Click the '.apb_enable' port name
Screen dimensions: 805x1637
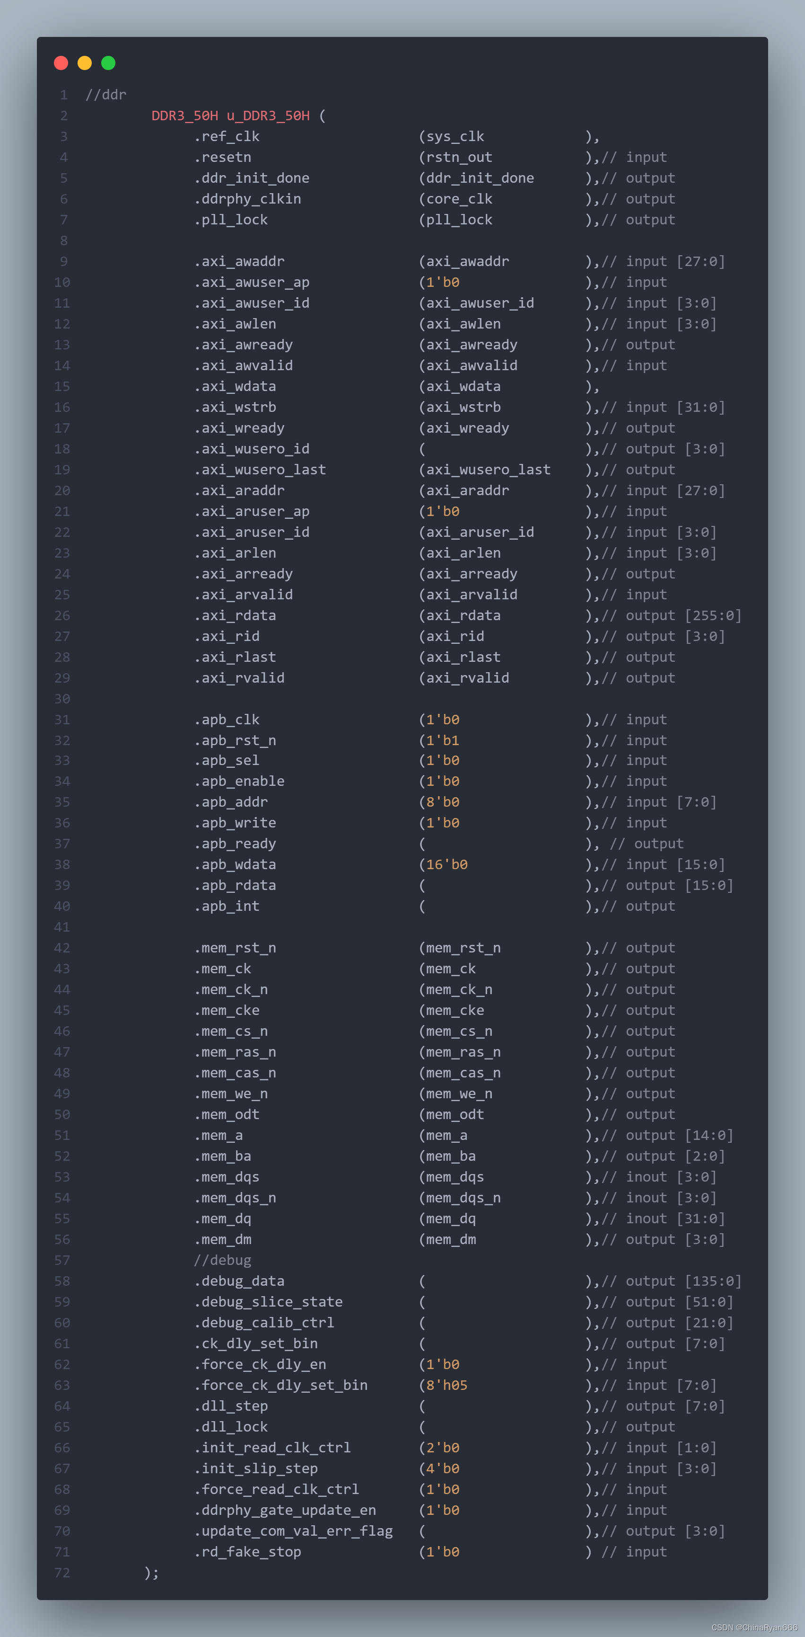coord(239,782)
